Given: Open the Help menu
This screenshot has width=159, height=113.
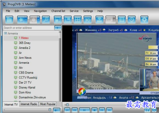Looking at the screenshot, I should point(100,11).
